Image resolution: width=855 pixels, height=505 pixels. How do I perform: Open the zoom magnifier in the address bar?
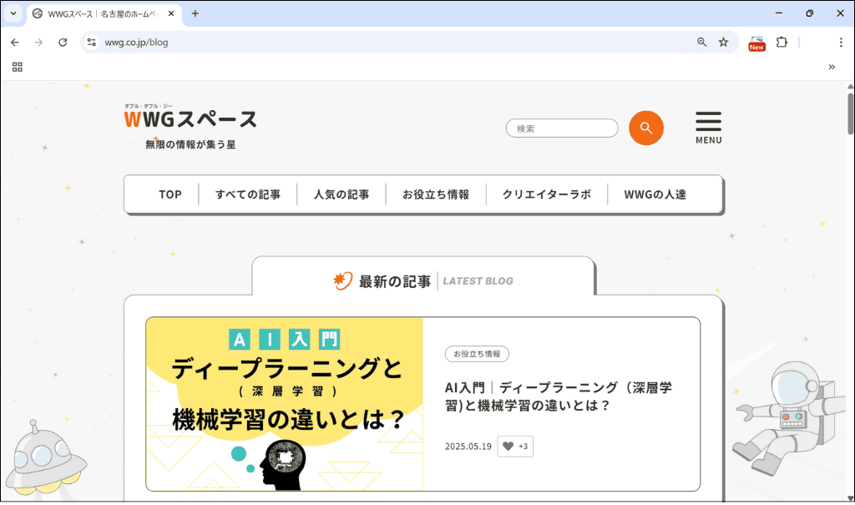701,42
